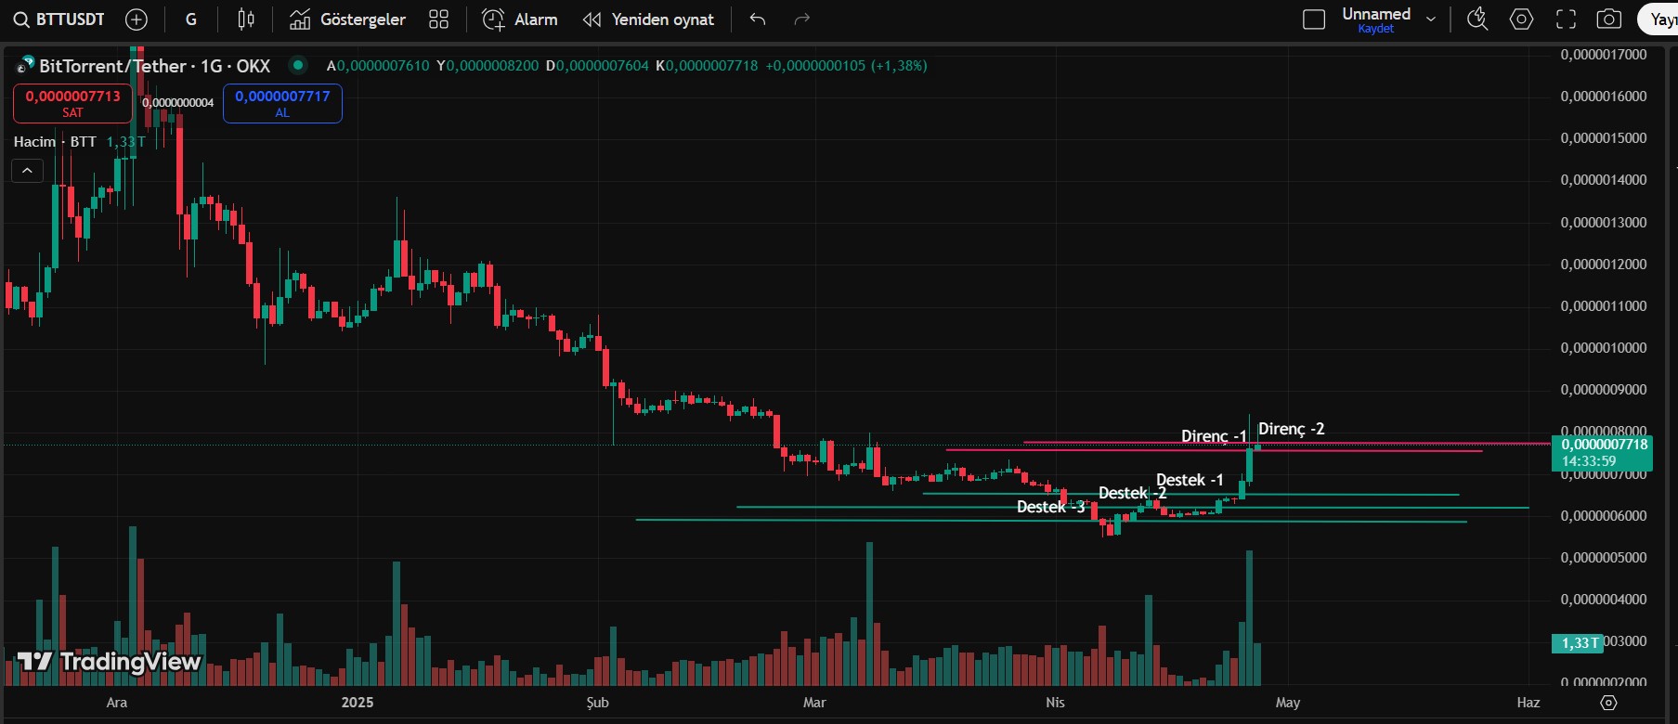The height and width of the screenshot is (724, 1678).
Task: Open symbol search for BTTUSDT
Action: (59, 19)
